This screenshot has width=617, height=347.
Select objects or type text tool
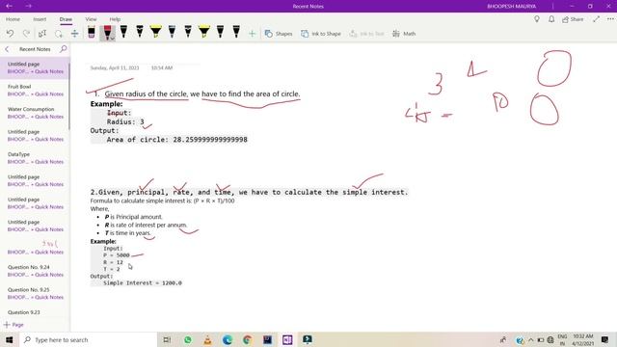point(42,34)
